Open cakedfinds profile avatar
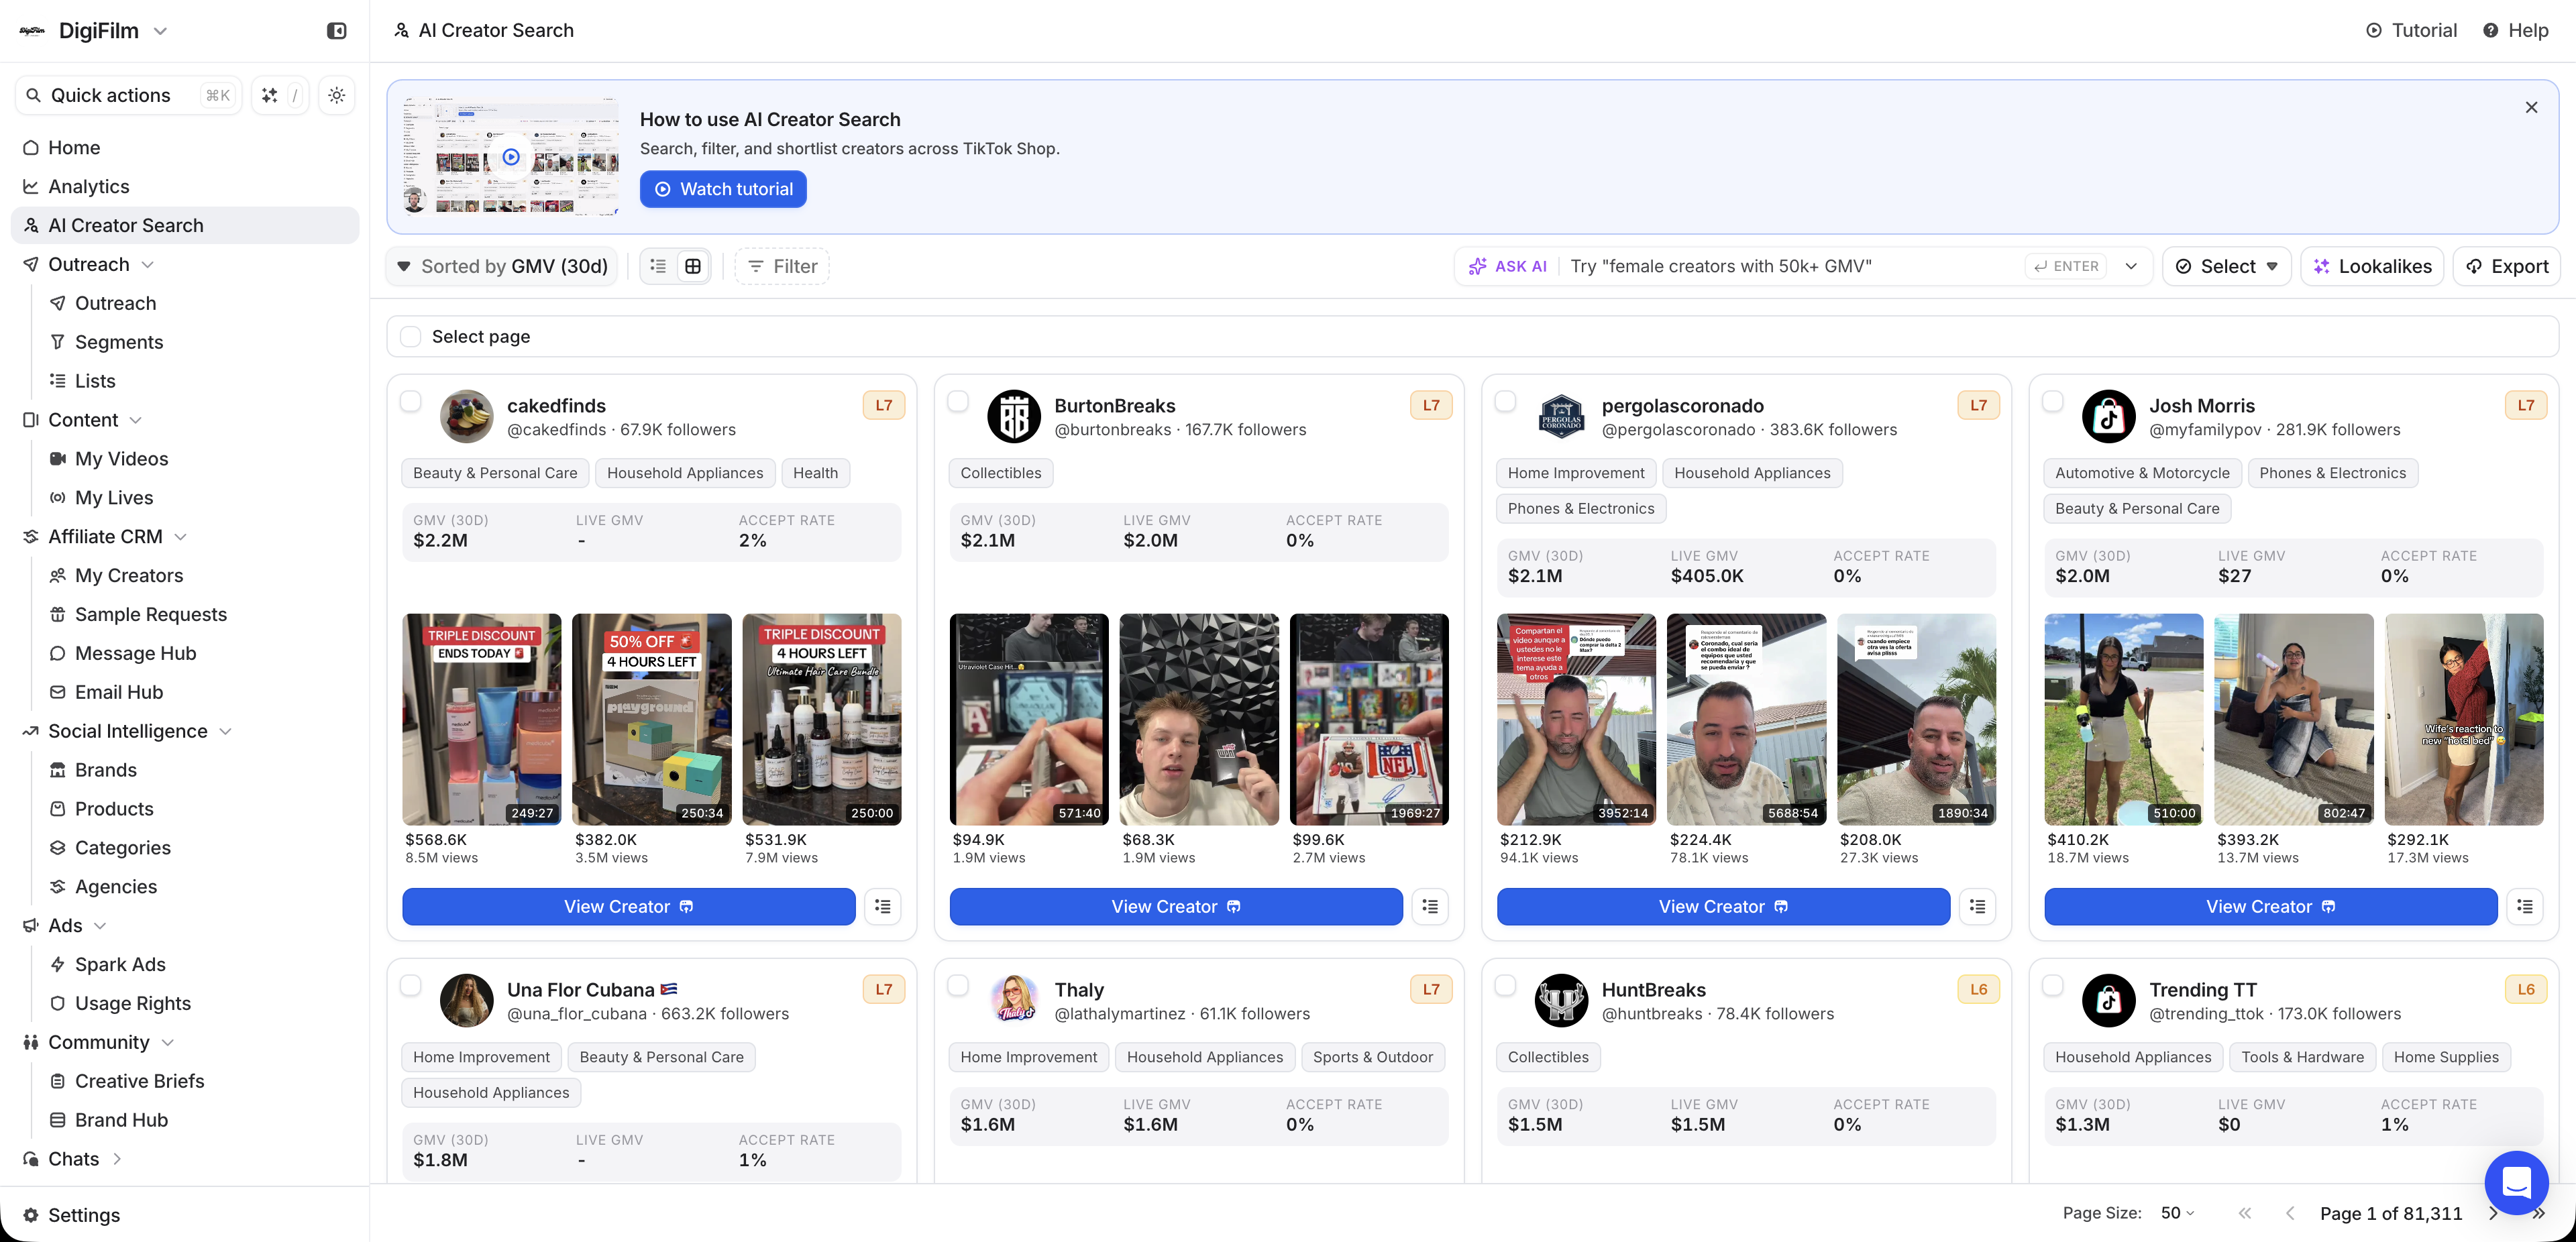This screenshot has width=2576, height=1242. click(x=467, y=416)
